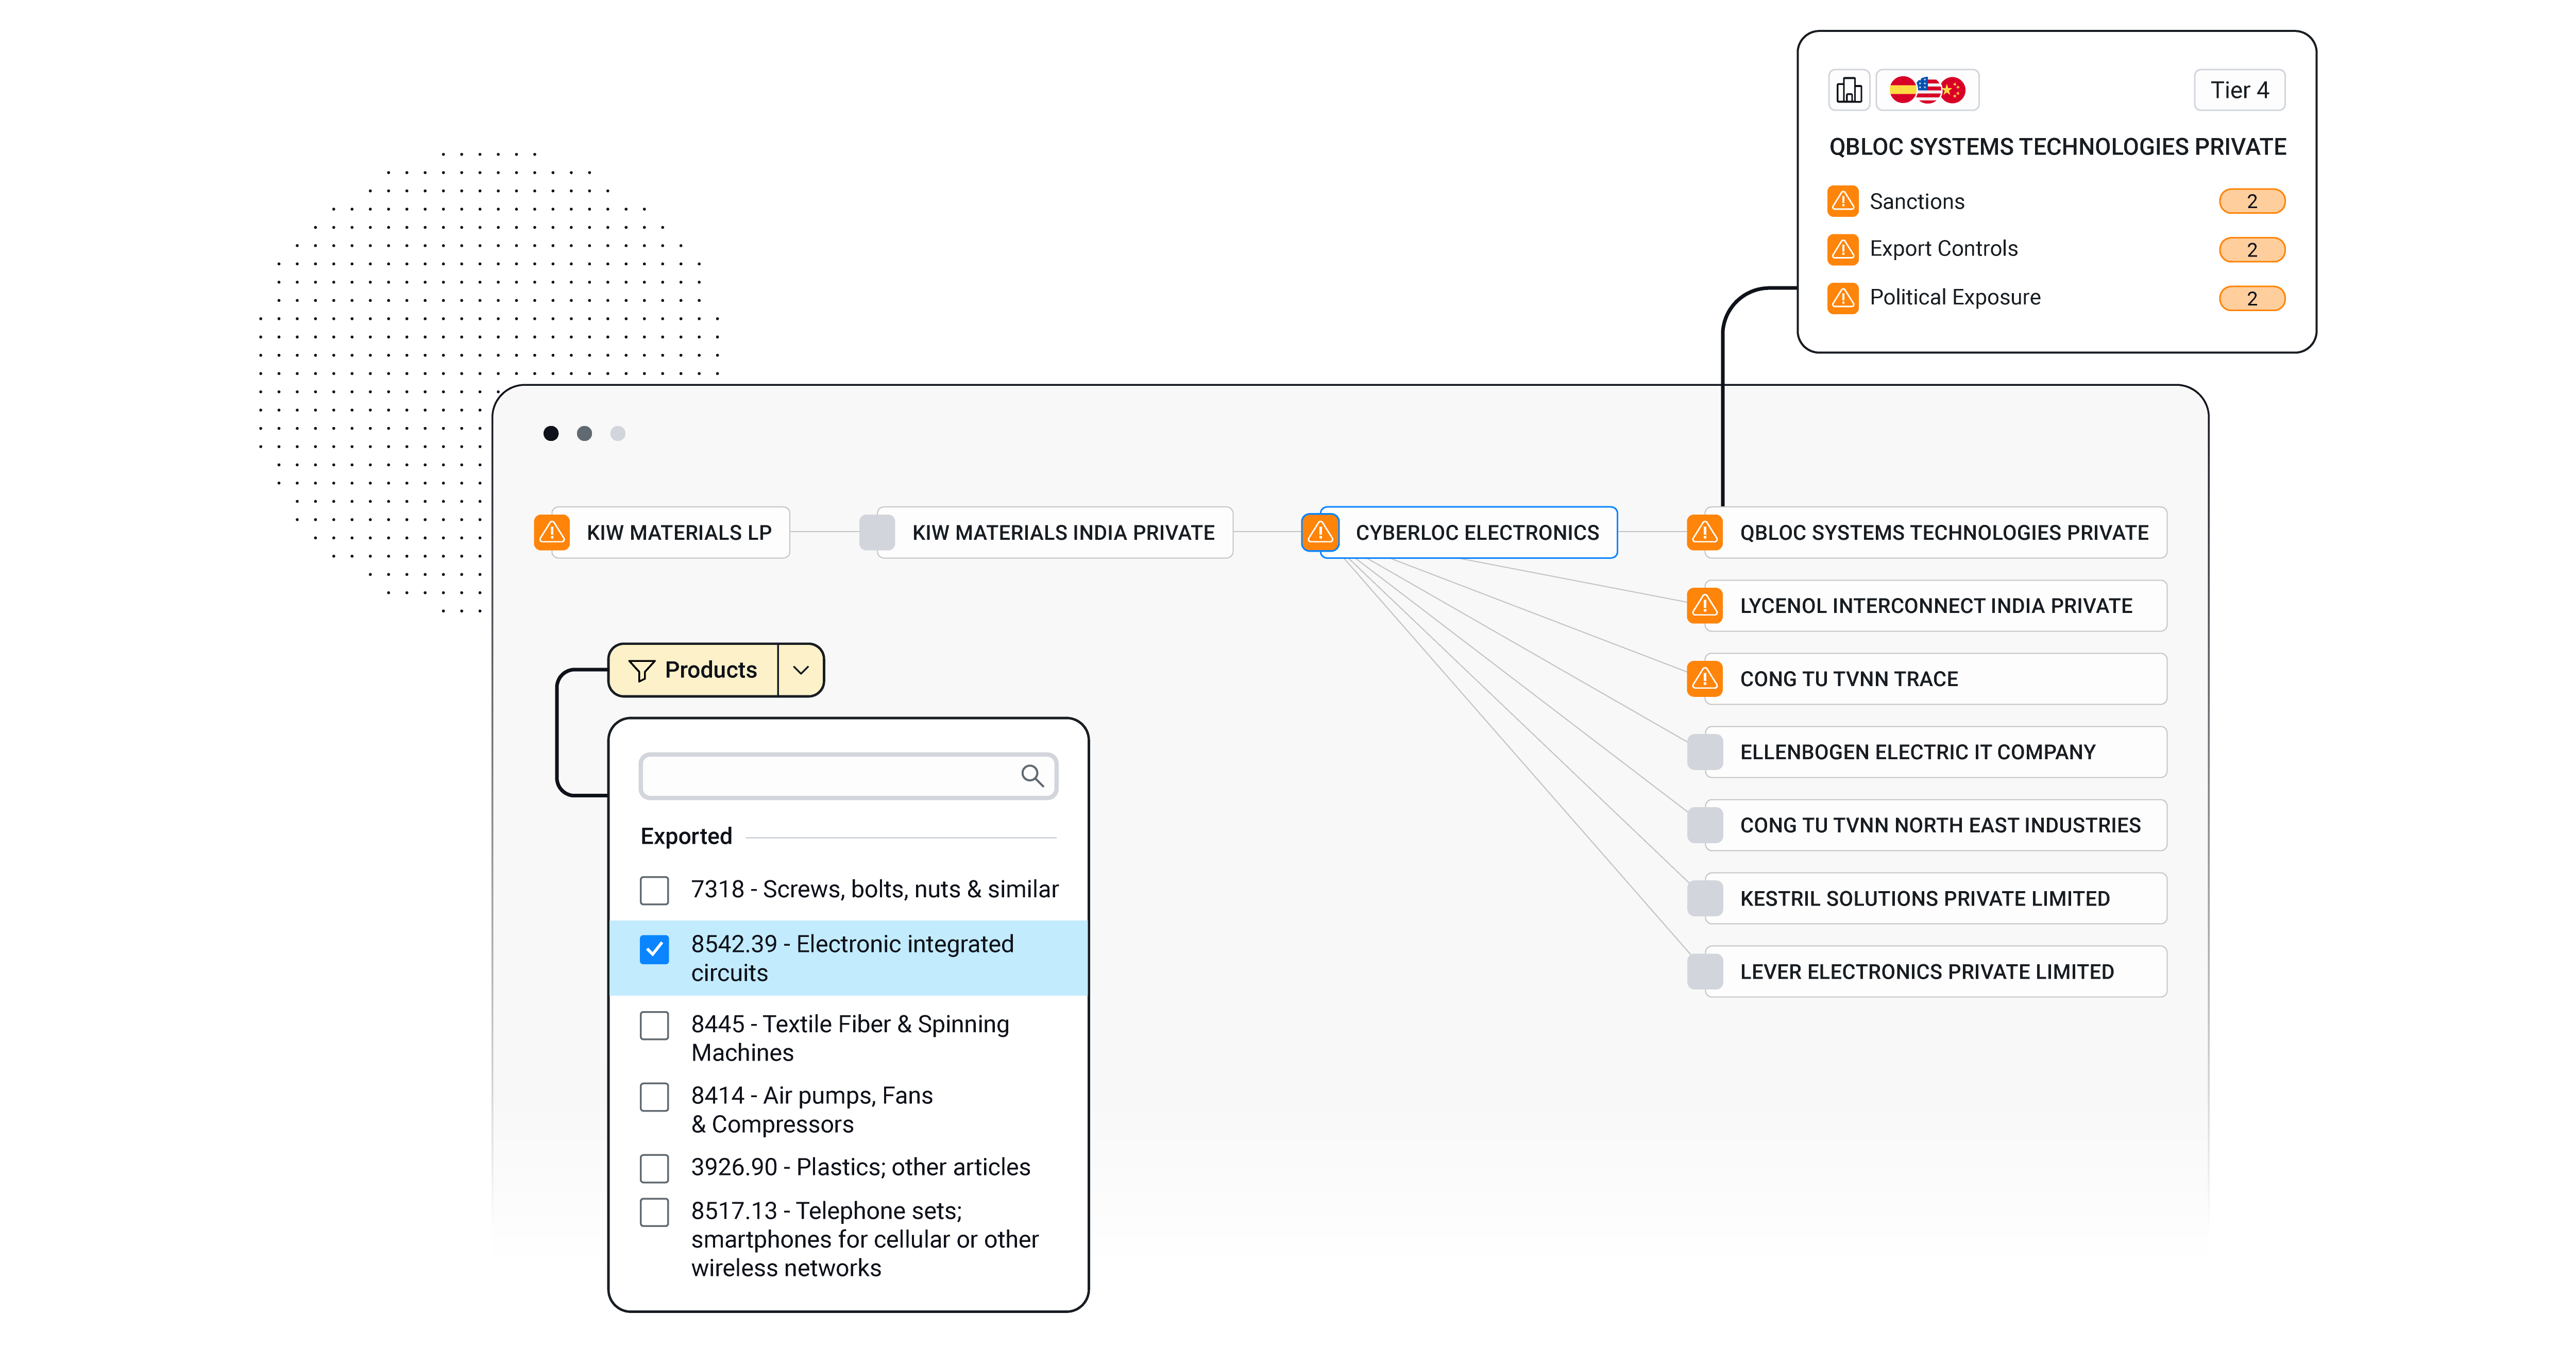
Task: Click the magnifier icon in the product search box
Action: pos(1032,775)
